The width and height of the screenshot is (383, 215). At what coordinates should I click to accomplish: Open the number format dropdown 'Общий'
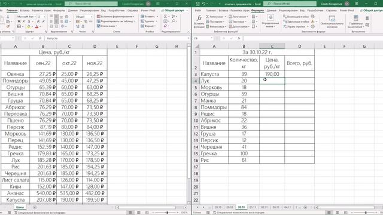coord(92,17)
